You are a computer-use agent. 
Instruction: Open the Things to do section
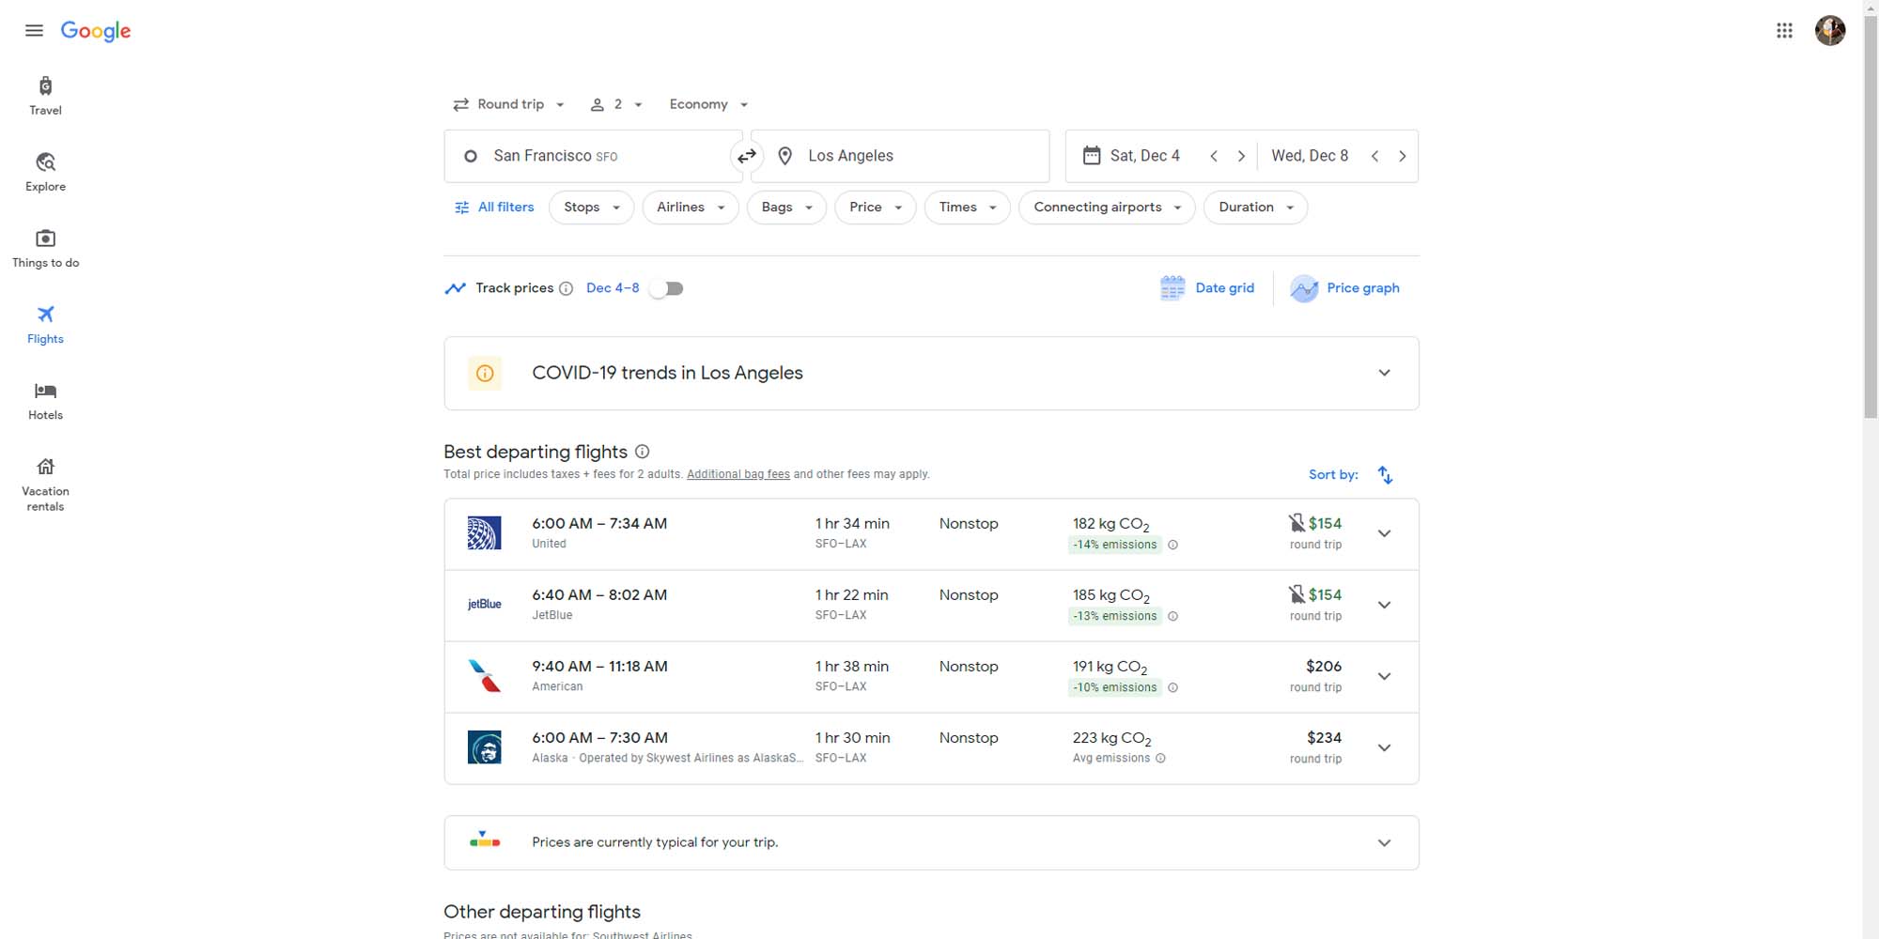tap(44, 248)
